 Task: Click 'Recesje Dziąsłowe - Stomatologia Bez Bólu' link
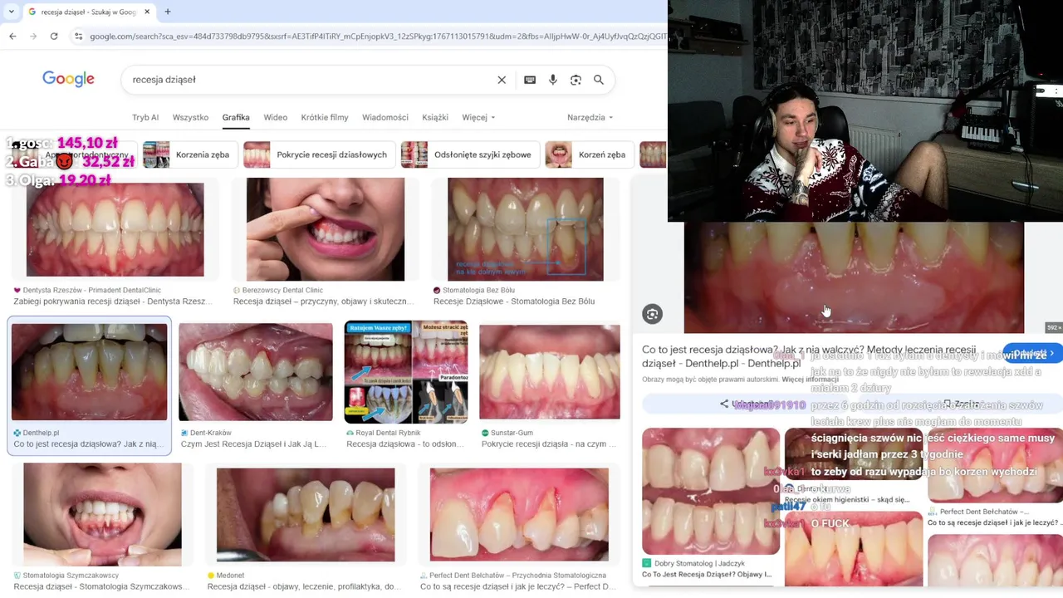click(x=514, y=301)
